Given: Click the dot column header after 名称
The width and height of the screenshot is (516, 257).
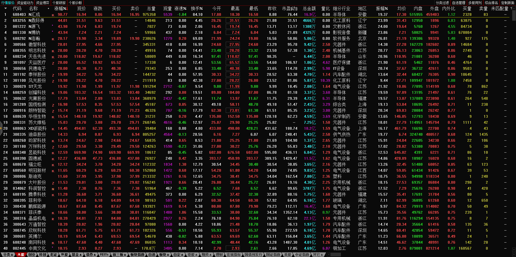Looking at the screenshot, I should coord(48,8).
